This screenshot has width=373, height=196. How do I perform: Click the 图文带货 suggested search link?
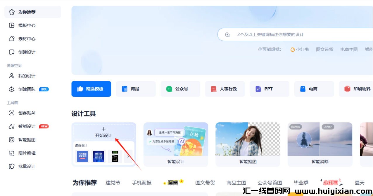(324, 50)
